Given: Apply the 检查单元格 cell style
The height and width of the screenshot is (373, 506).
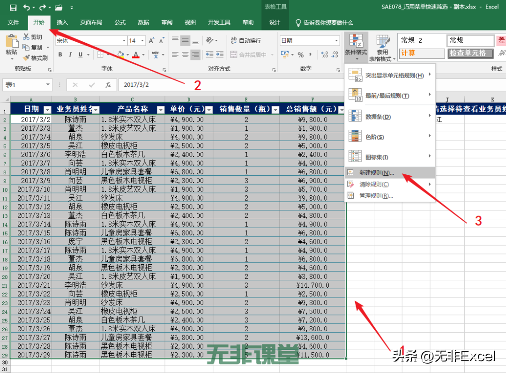Looking at the screenshot, I should (x=470, y=53).
